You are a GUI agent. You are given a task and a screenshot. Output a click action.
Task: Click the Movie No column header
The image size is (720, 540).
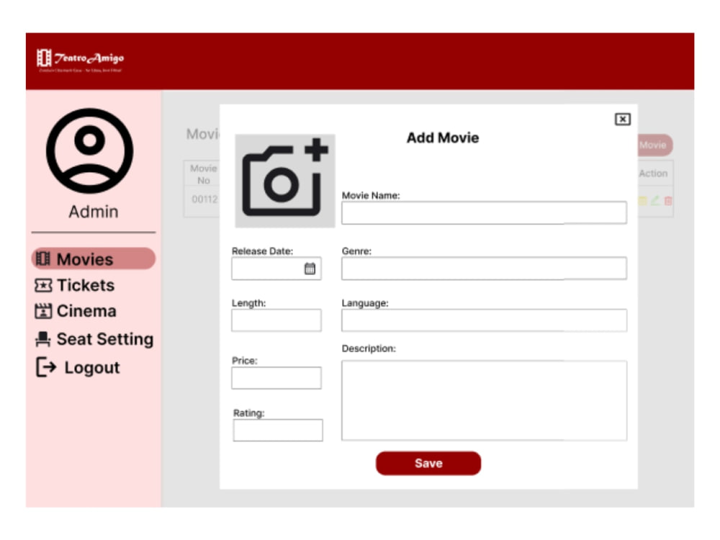click(204, 174)
